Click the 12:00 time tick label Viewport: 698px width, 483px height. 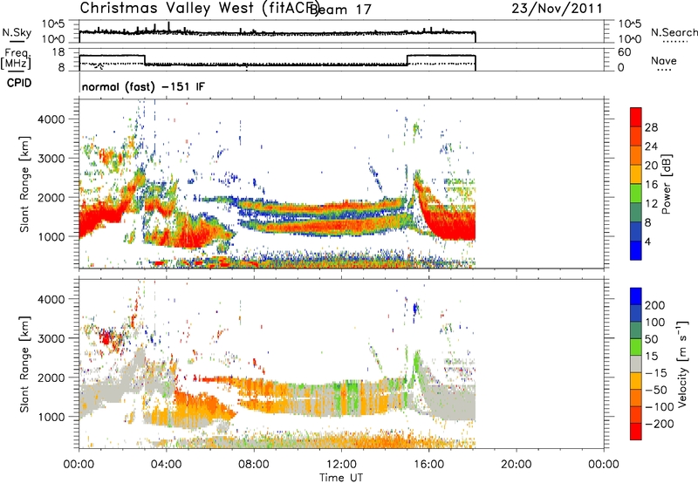pyautogui.click(x=341, y=465)
